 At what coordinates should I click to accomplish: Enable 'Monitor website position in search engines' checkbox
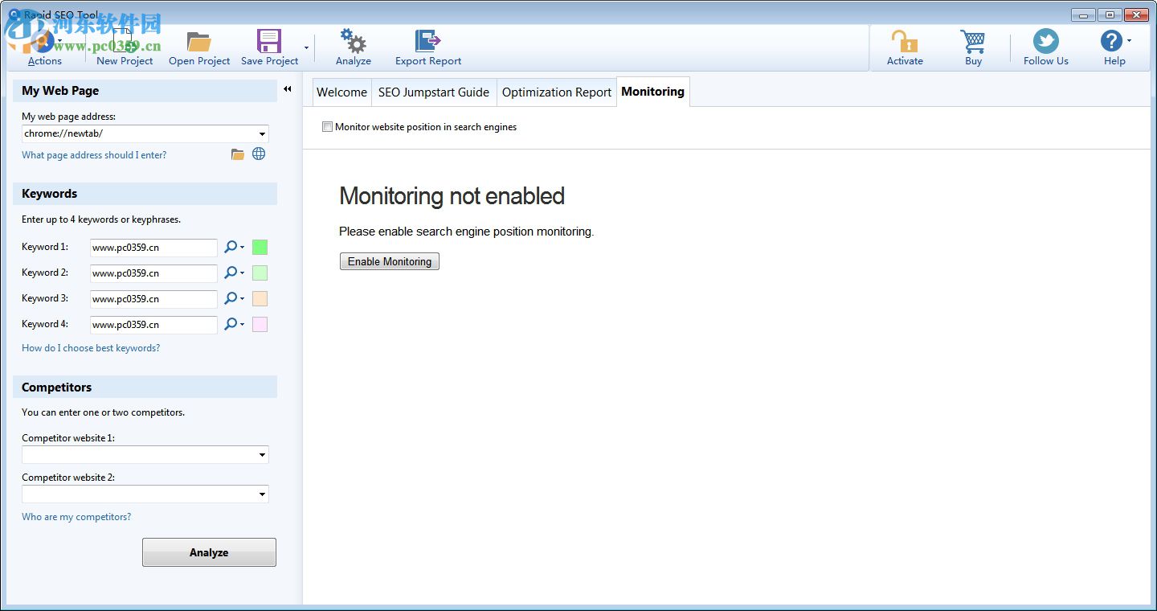pos(327,127)
